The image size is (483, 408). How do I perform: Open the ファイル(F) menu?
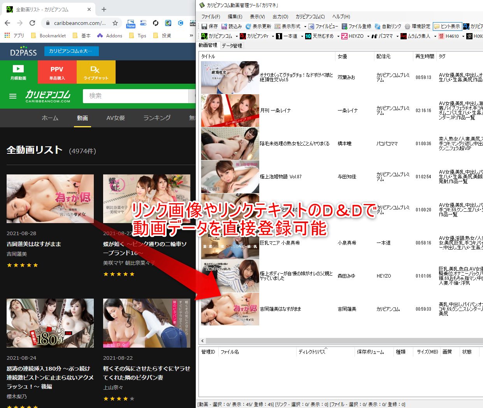211,17
